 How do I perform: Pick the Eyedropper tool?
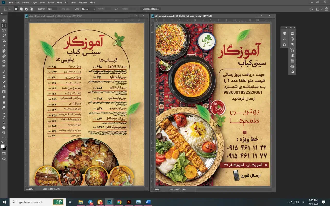(4, 46)
